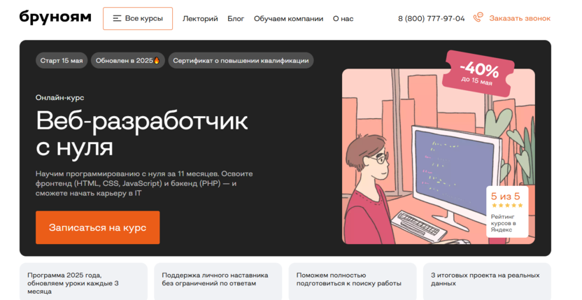Image resolution: width=582 pixels, height=300 pixels.
Task: Click the Программа 2025 года card
Action: (x=83, y=281)
